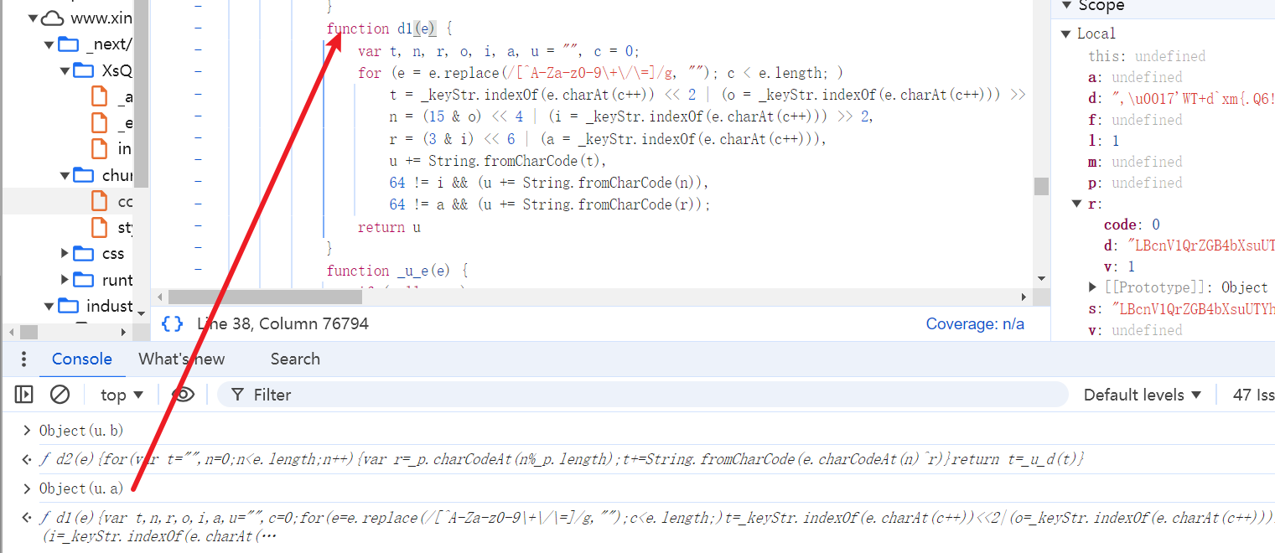Click the Object(u.a) console input entry
1275x553 pixels.
click(x=81, y=488)
